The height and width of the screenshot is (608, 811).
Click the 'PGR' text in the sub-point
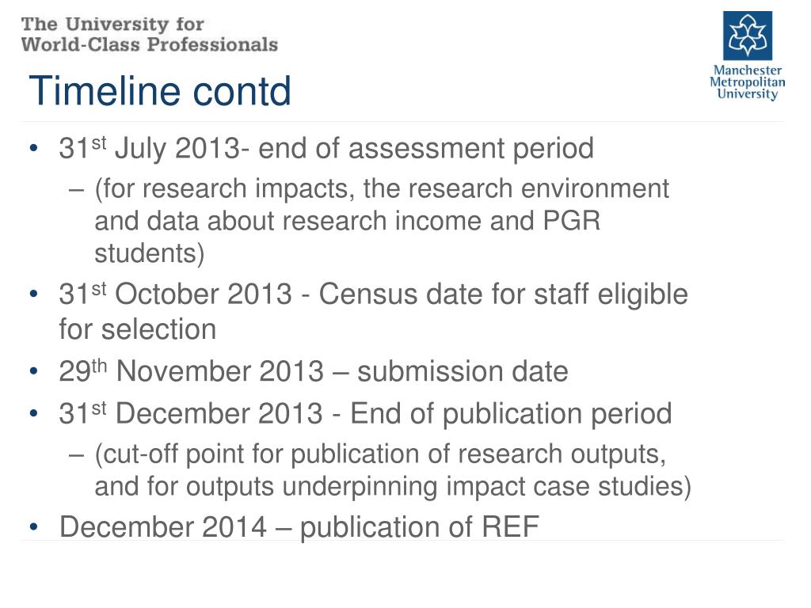(x=571, y=222)
